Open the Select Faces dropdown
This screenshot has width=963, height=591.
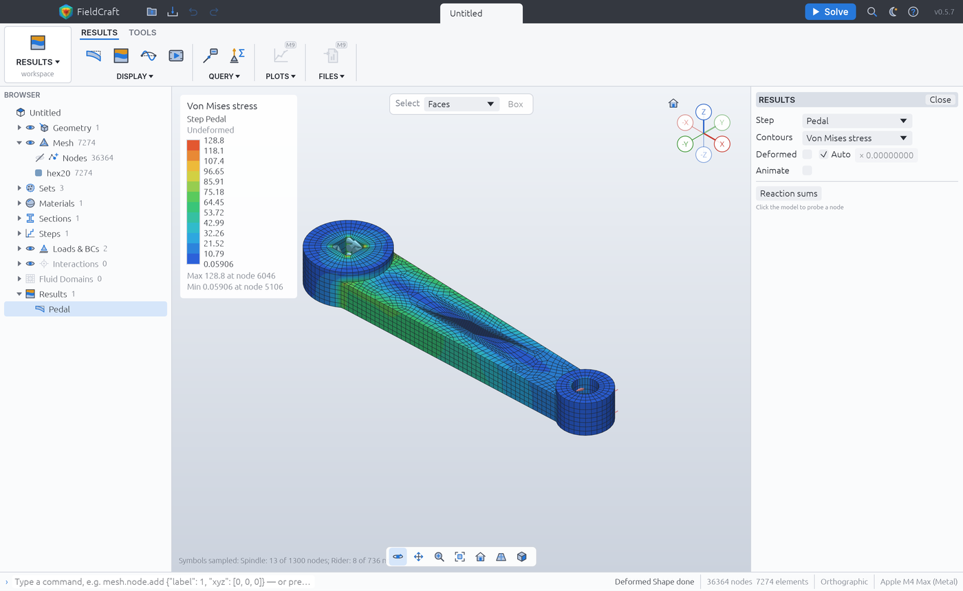pyautogui.click(x=461, y=104)
